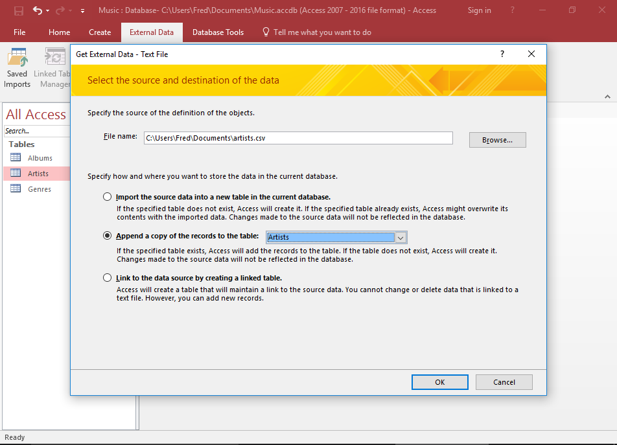Select Artists table in navigation pane

tap(38, 174)
